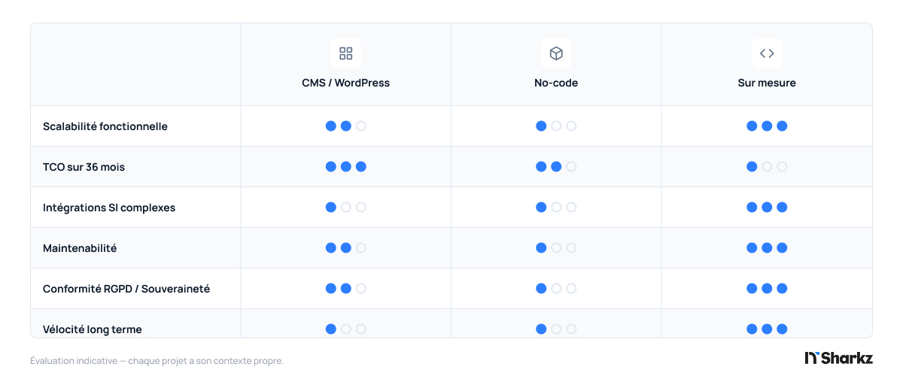Select the Sur mesure column header
Viewport: 903px width, 376px height.
(767, 83)
